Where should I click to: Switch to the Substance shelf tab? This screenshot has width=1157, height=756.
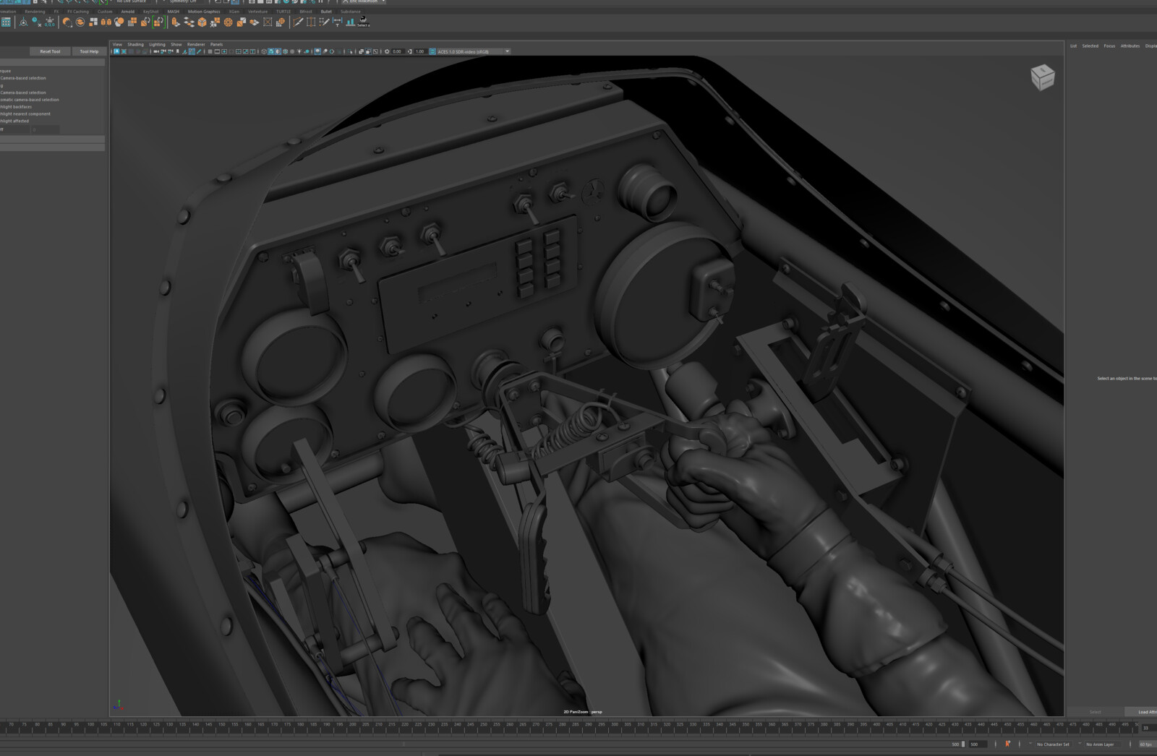tap(351, 12)
